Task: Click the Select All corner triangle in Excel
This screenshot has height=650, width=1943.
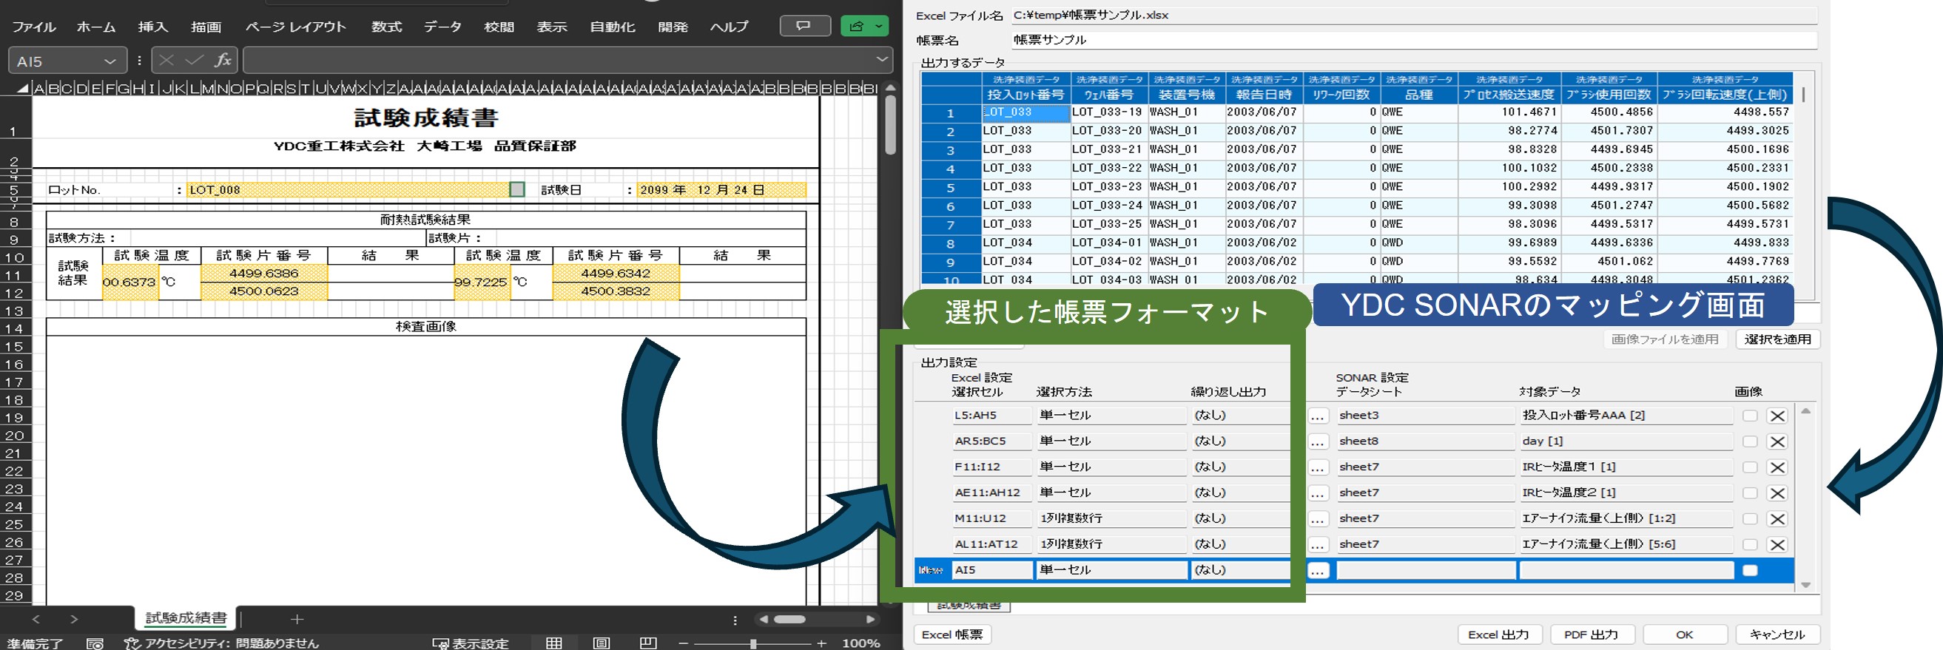Action: point(23,89)
